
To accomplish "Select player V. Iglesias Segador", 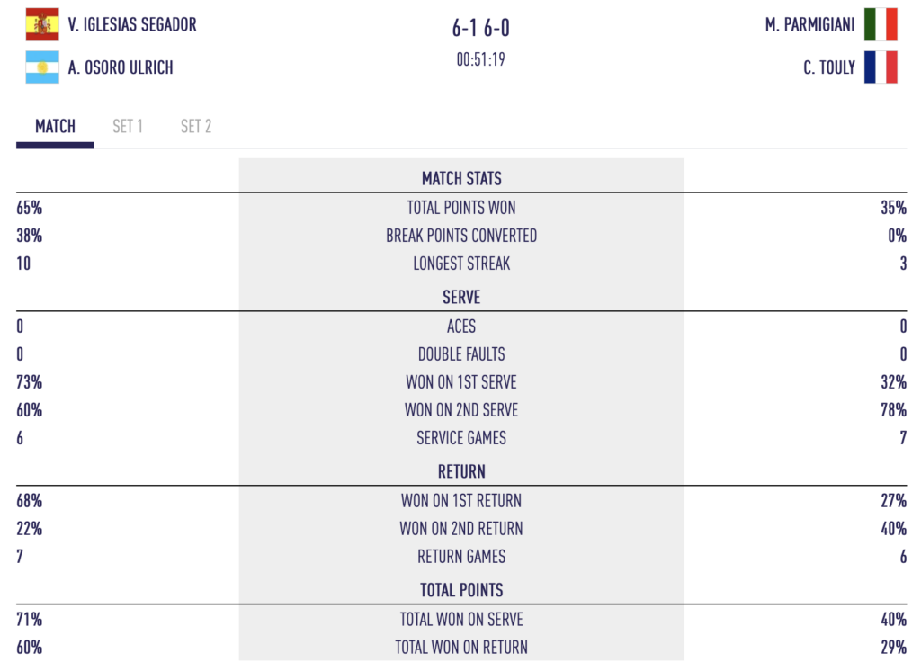I will click(x=132, y=24).
